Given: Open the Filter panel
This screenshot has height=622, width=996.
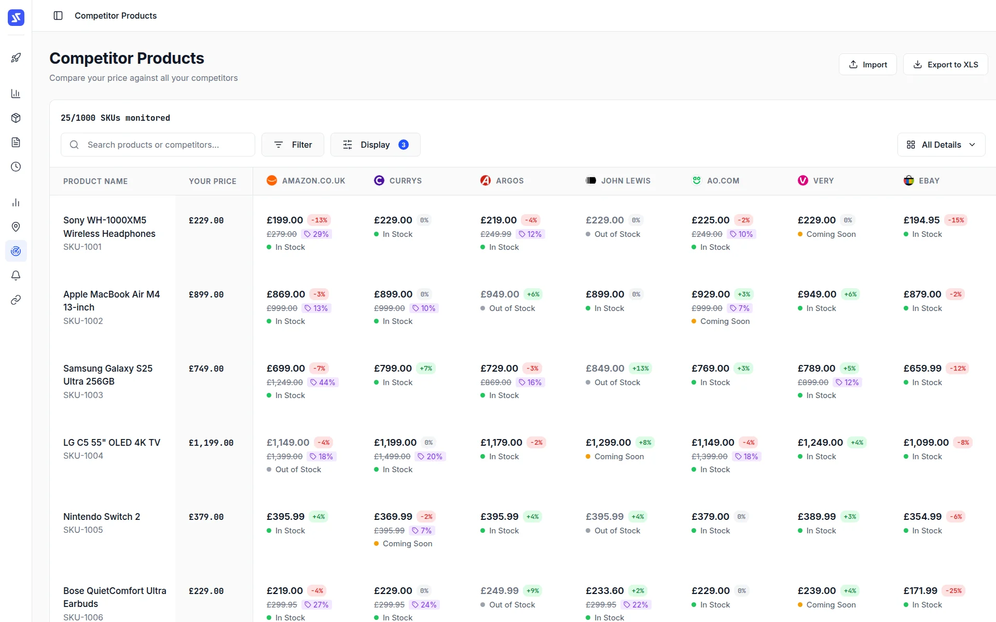Looking at the screenshot, I should coord(293,145).
